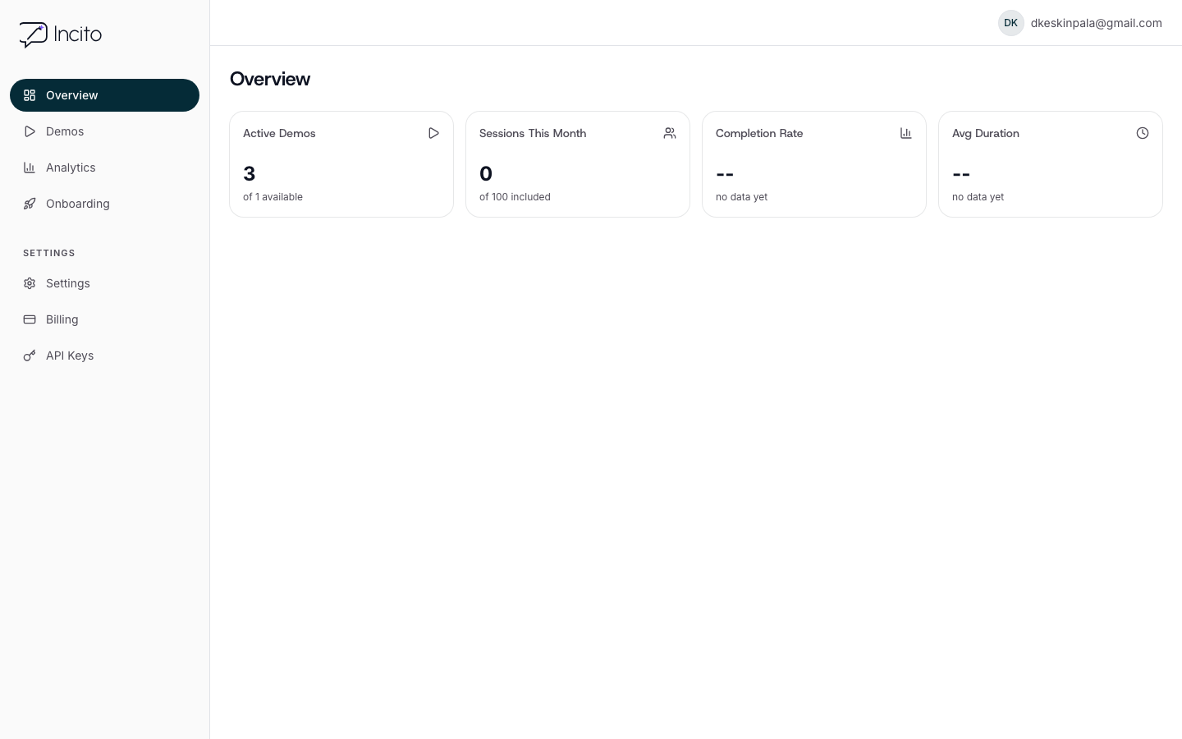Select the play icon on Active Demos card
The height and width of the screenshot is (739, 1182).
433,133
